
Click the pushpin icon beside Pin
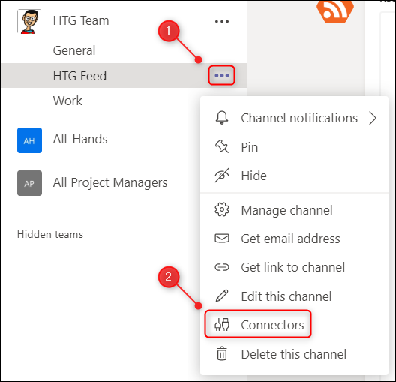pos(222,146)
